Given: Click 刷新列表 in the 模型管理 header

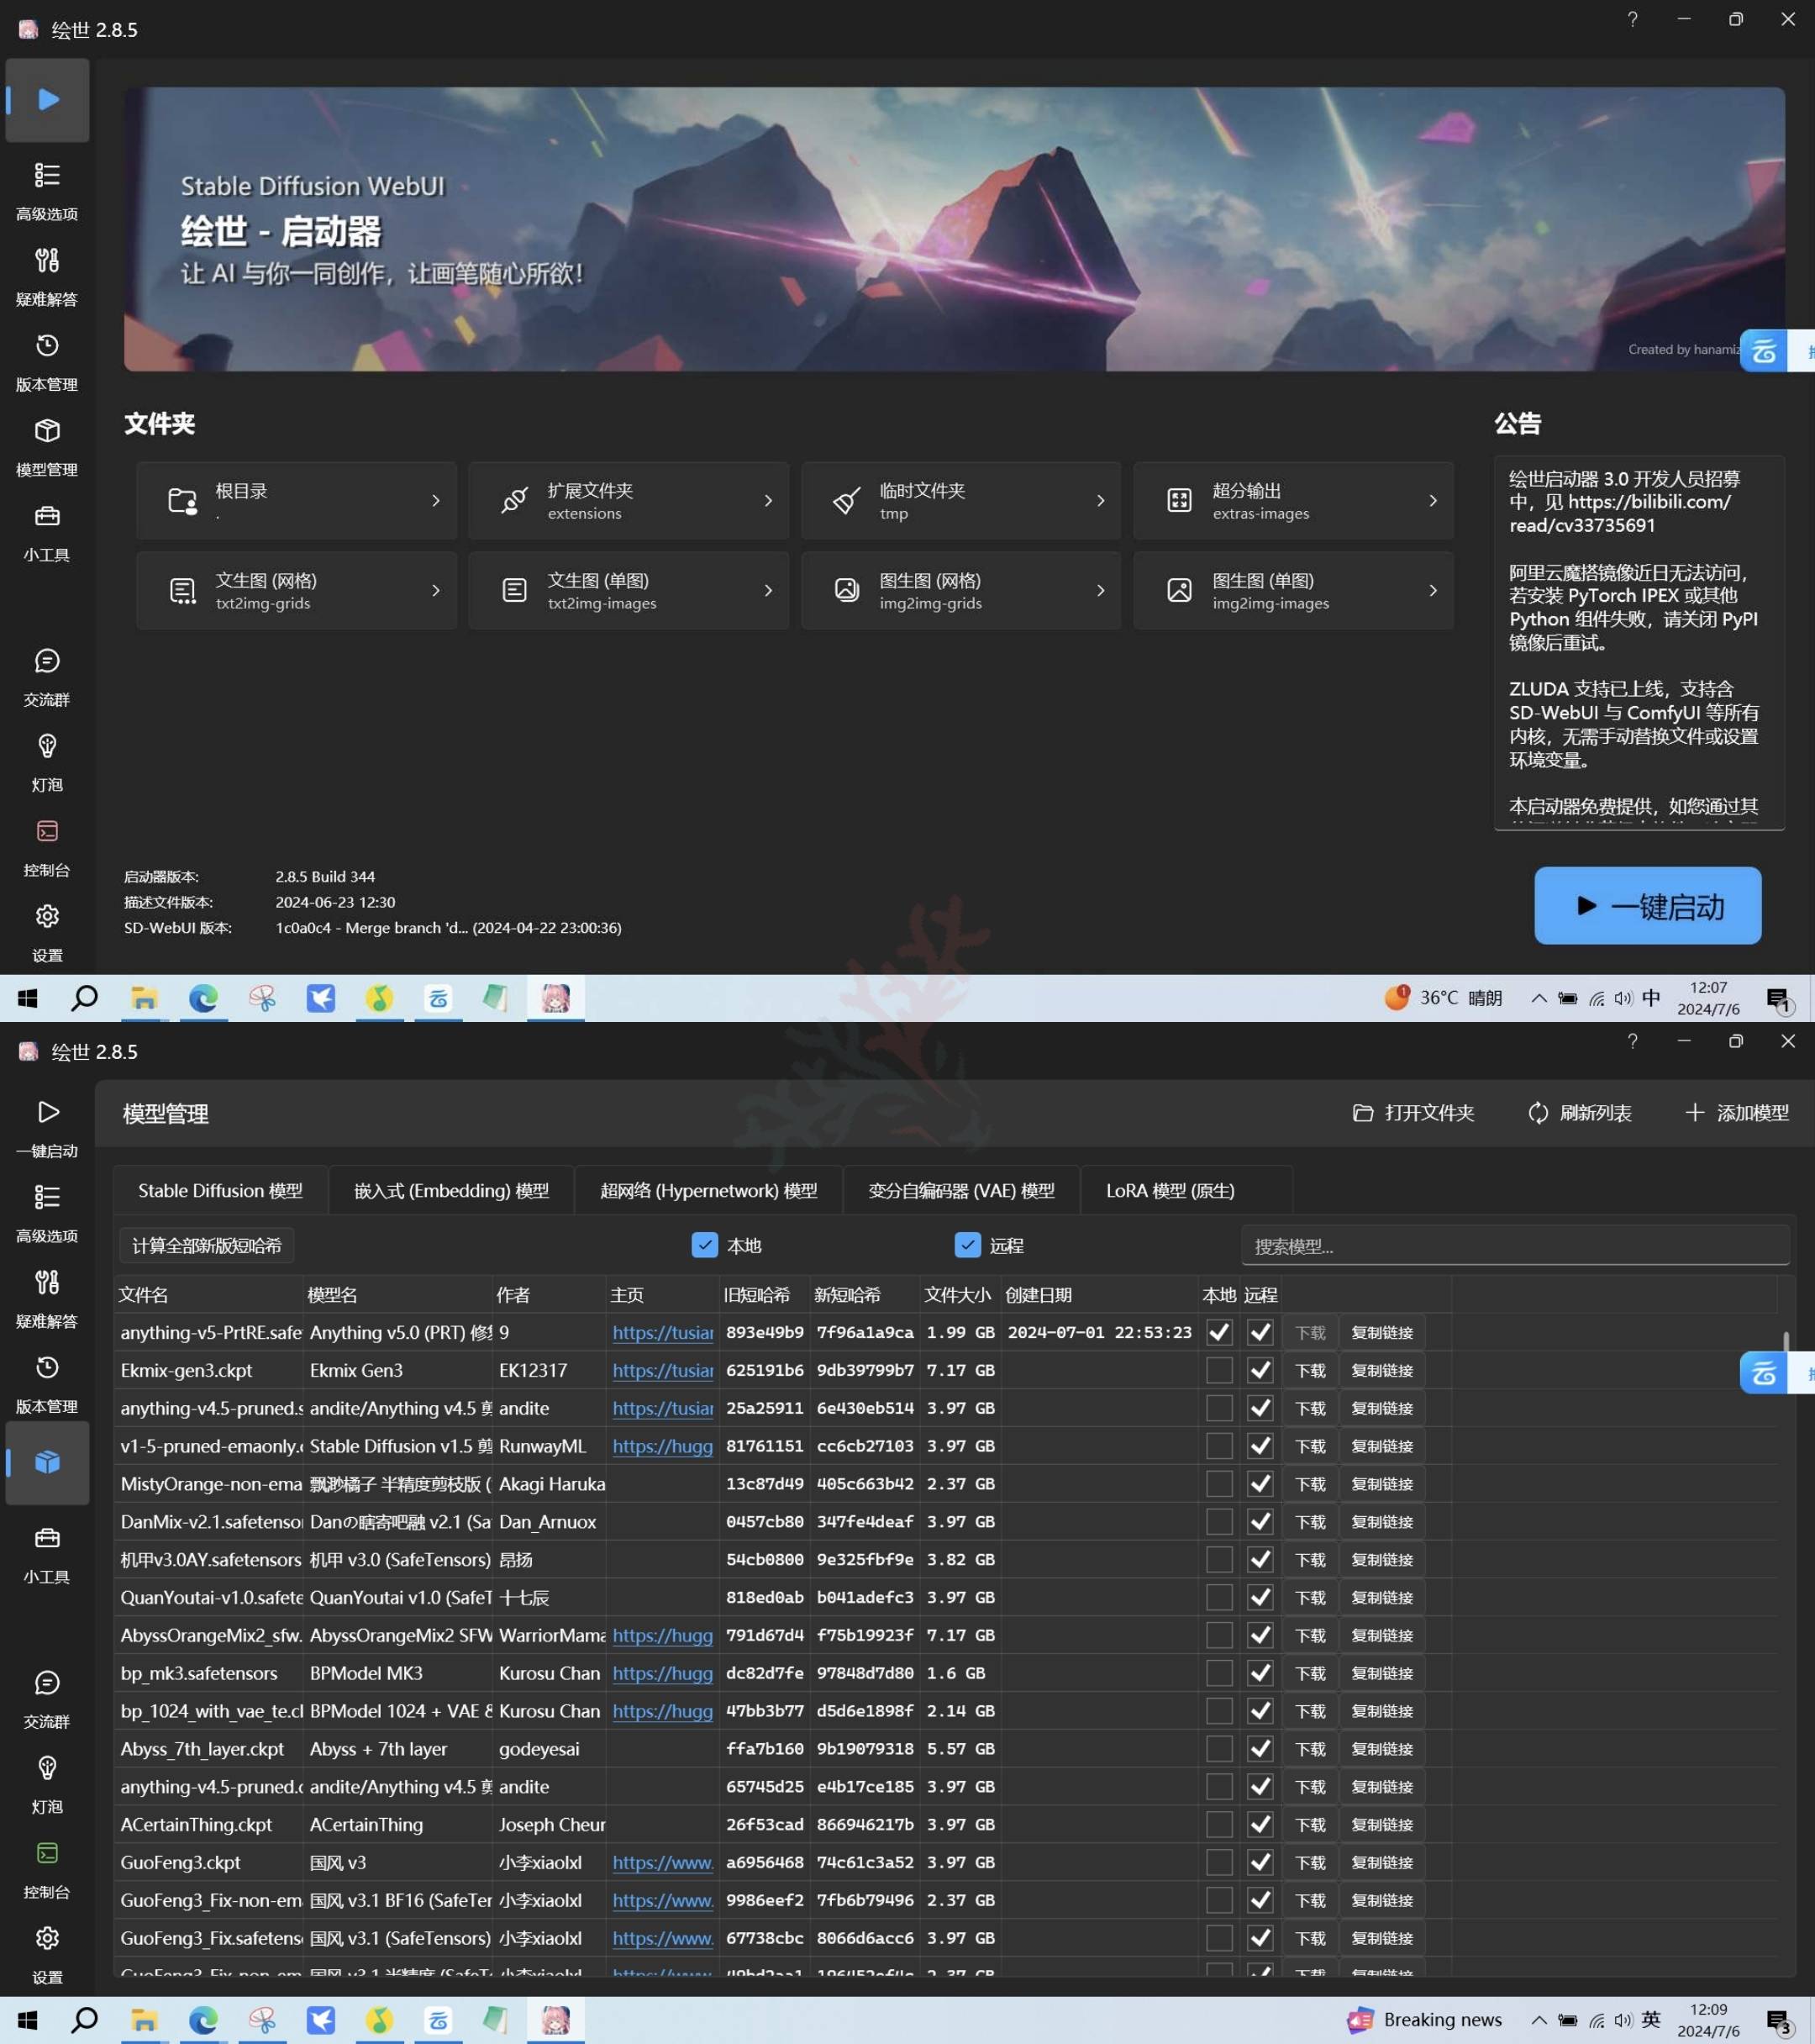Looking at the screenshot, I should 1580,1112.
